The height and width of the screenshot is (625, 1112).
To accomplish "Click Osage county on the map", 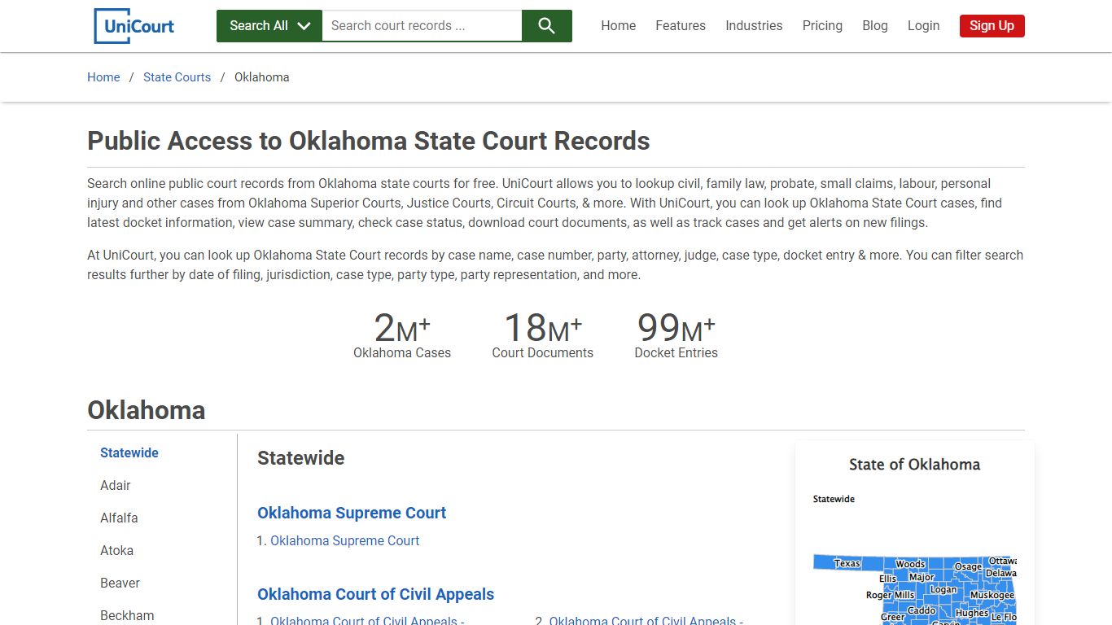I will point(968,567).
